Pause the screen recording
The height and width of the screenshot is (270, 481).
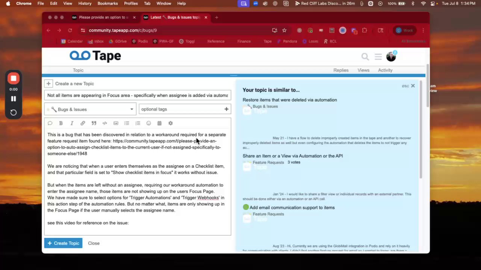tap(14, 99)
